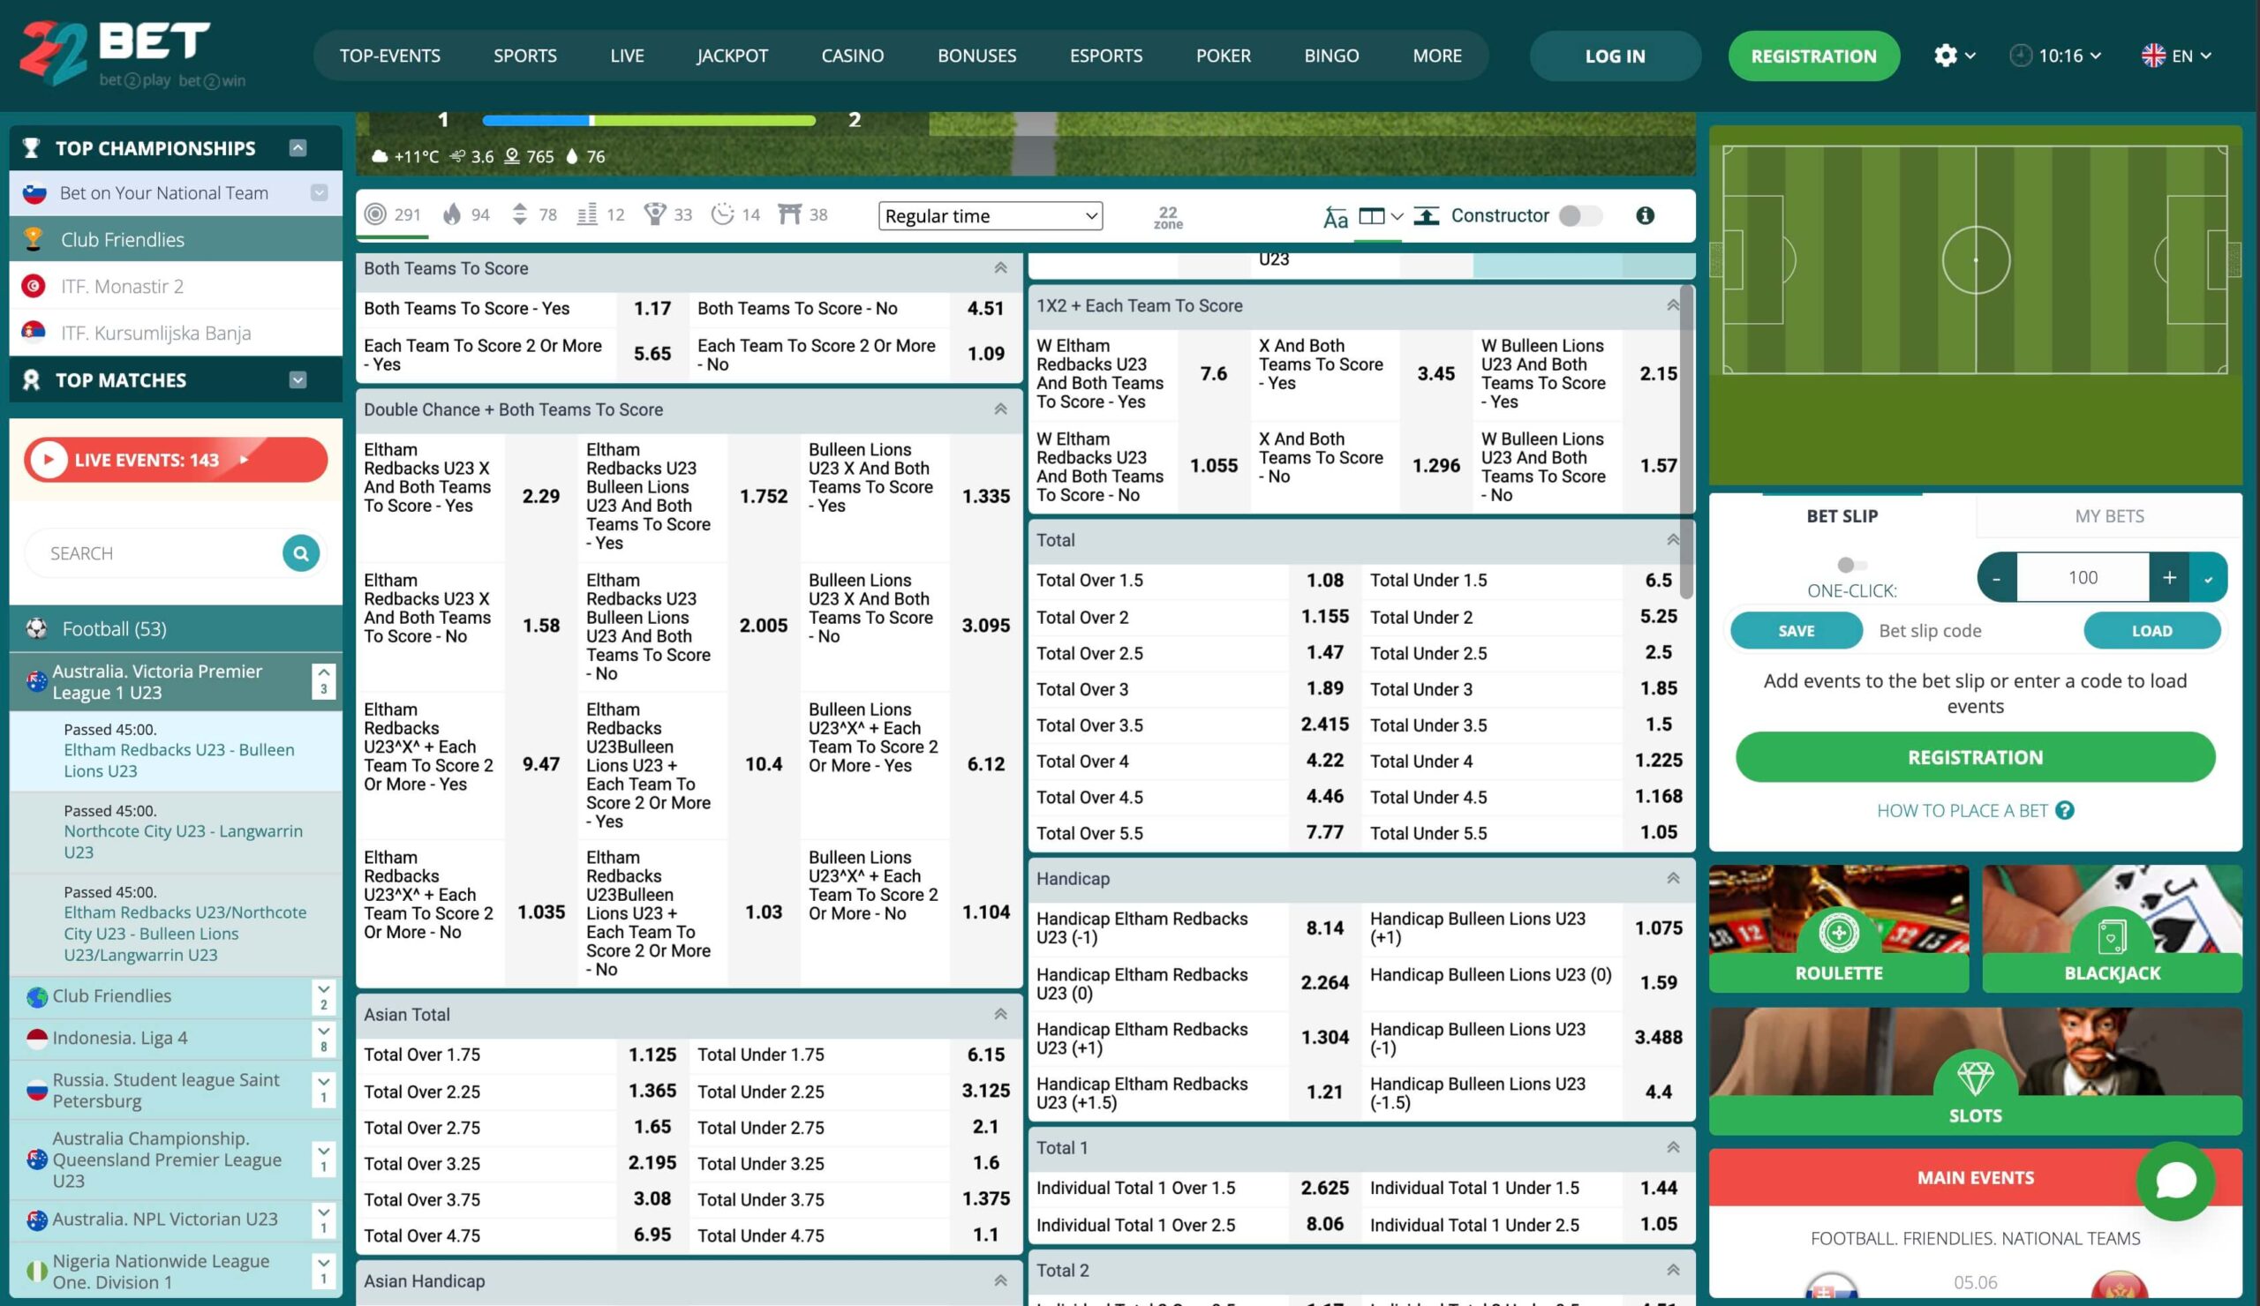Open the all markets target icon tab (291)
The width and height of the screenshot is (2260, 1306).
(393, 214)
